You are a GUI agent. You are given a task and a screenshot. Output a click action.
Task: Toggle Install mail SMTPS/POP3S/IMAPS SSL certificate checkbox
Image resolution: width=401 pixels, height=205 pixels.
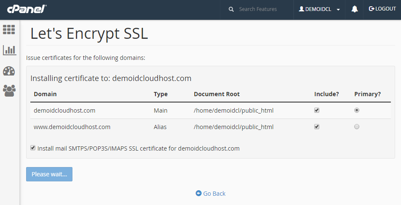pos(33,148)
